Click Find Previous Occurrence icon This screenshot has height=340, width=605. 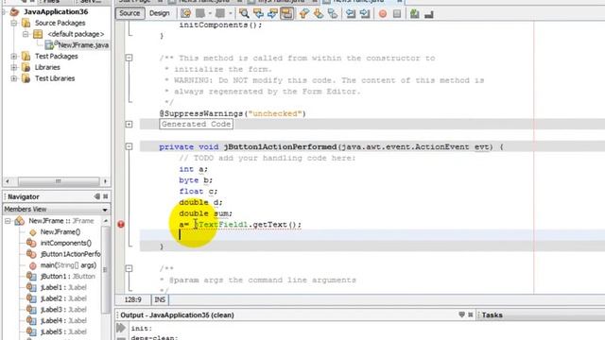(258, 13)
